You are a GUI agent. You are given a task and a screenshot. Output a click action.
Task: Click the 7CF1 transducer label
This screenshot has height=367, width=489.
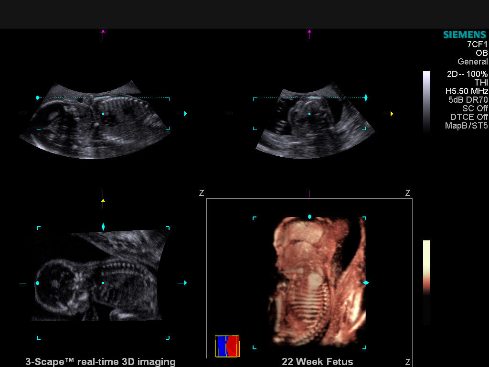tap(477, 44)
